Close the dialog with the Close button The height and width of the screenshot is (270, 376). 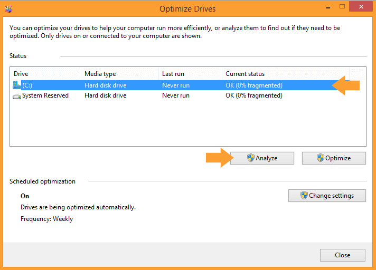point(342,255)
